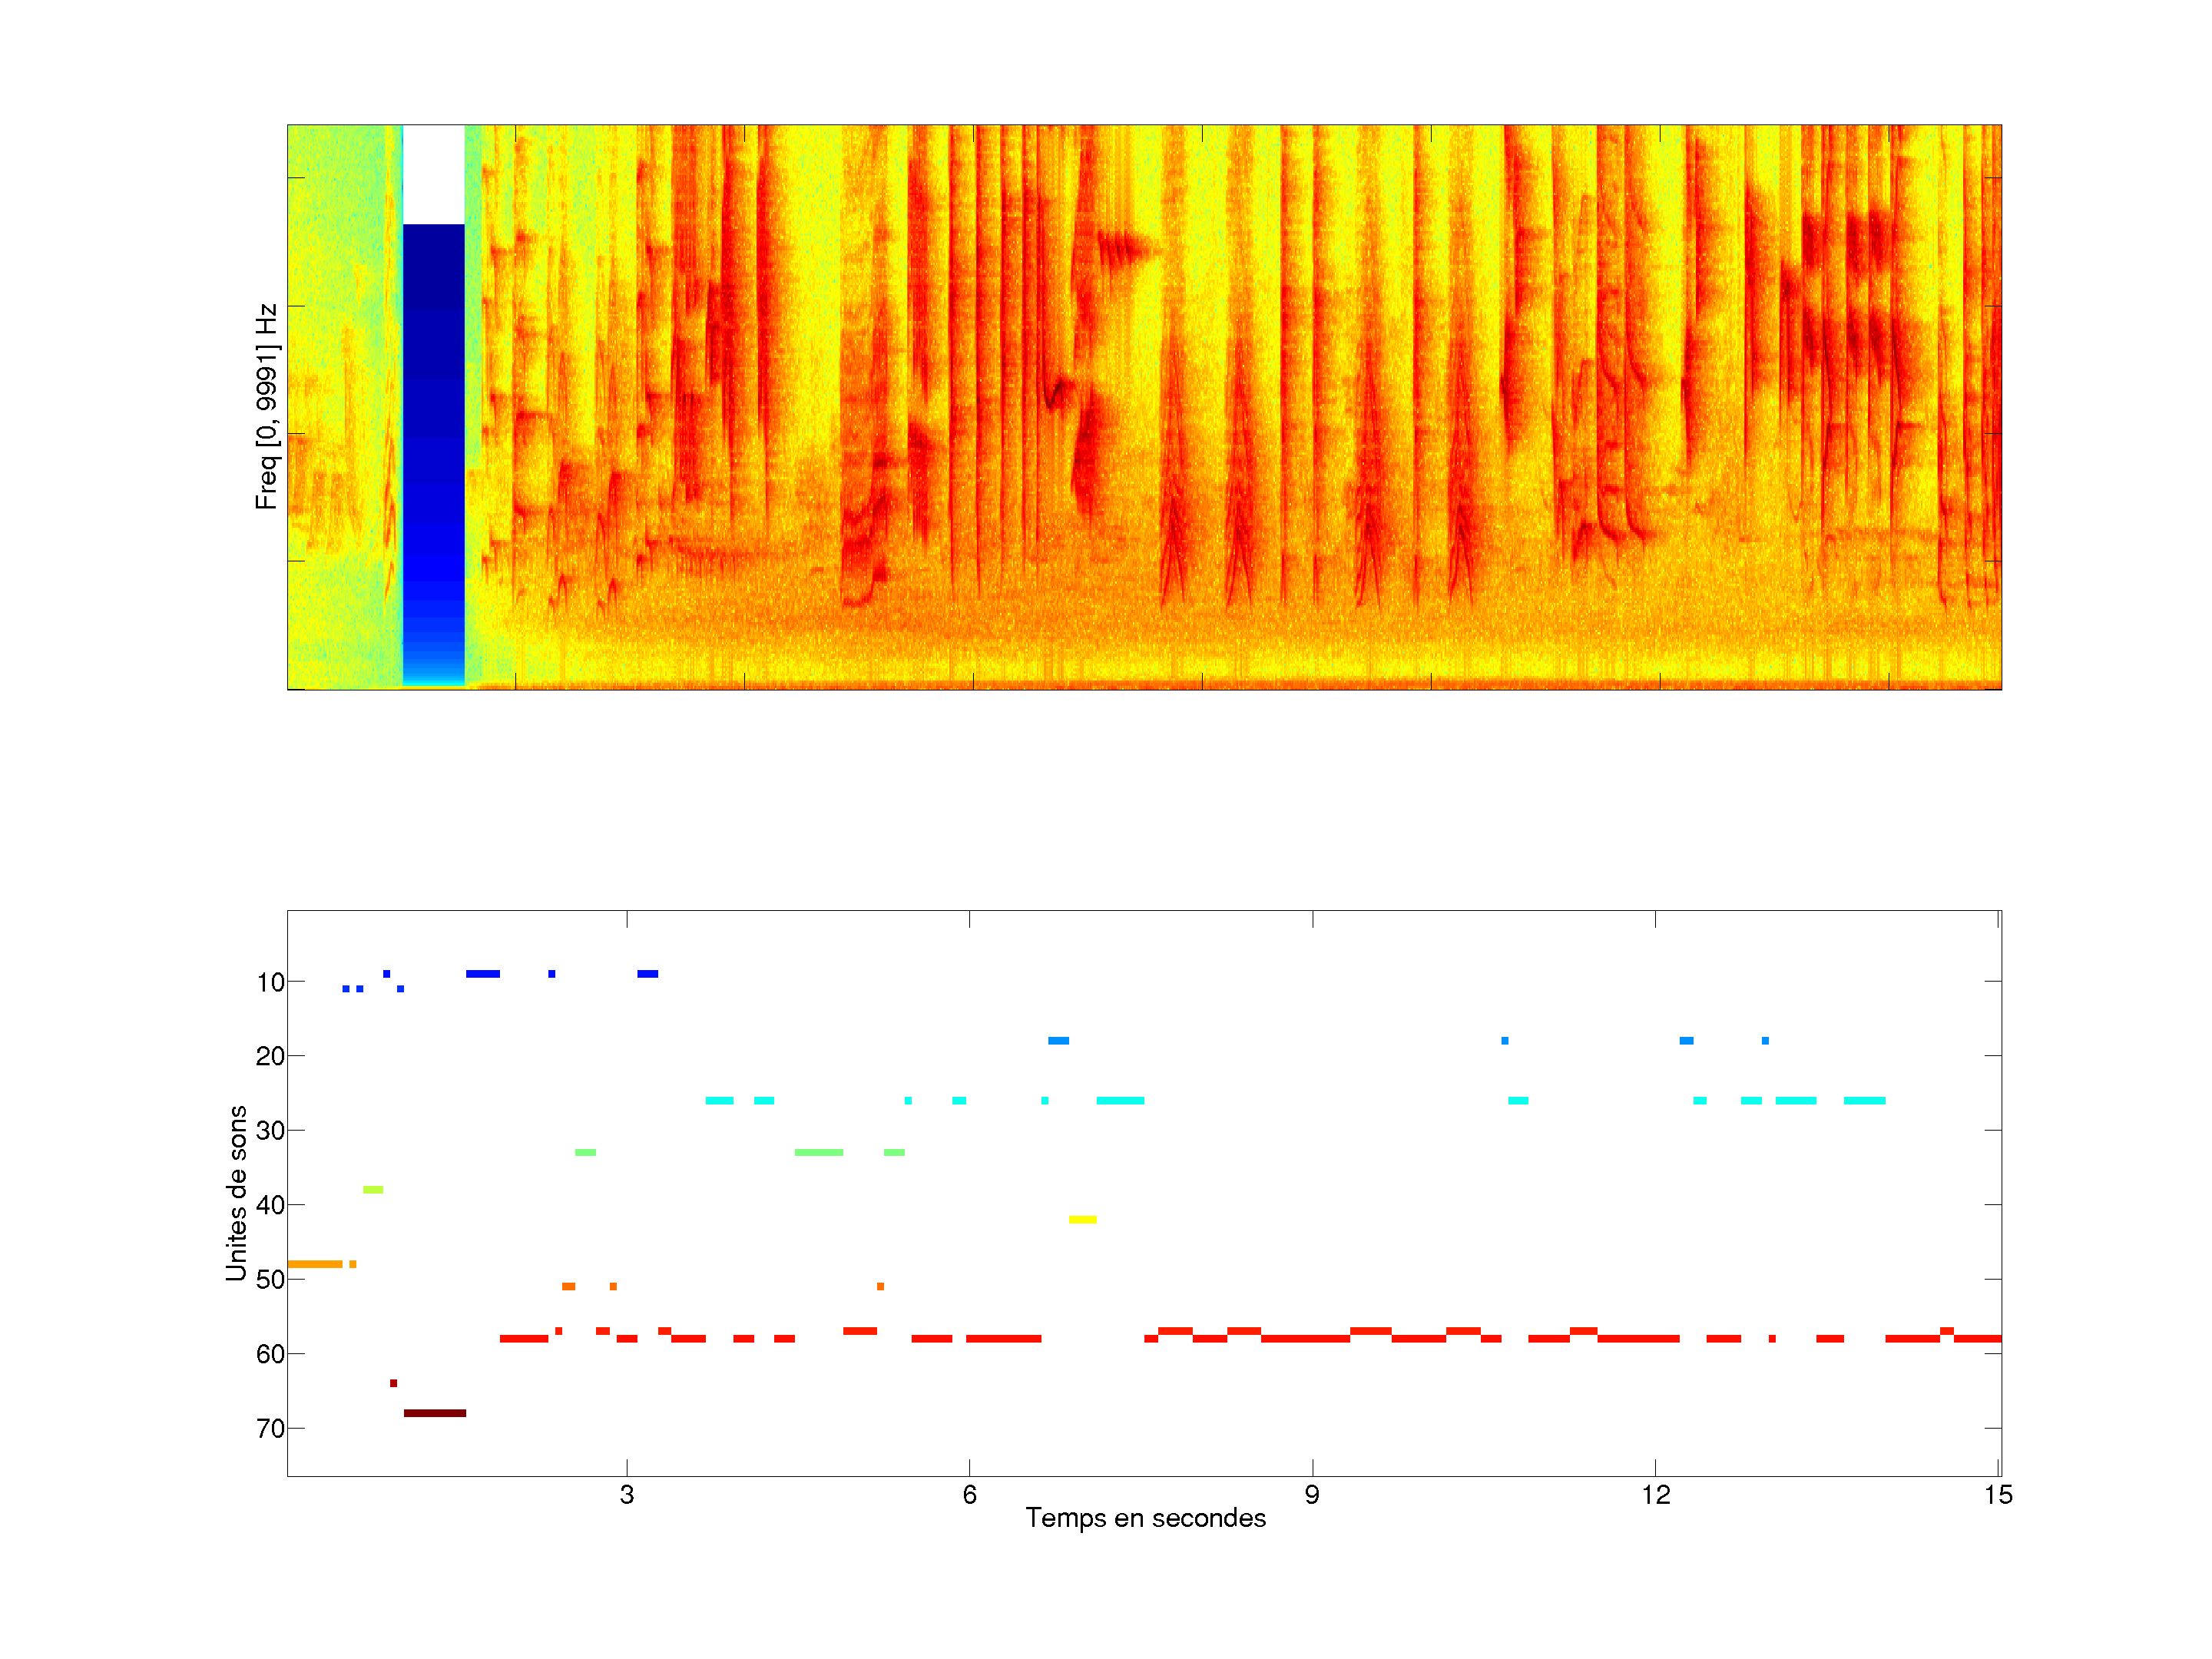This screenshot has height=1659, width=2212.
Task: Click the y-axis tick label 20
Action: pyautogui.click(x=270, y=1056)
